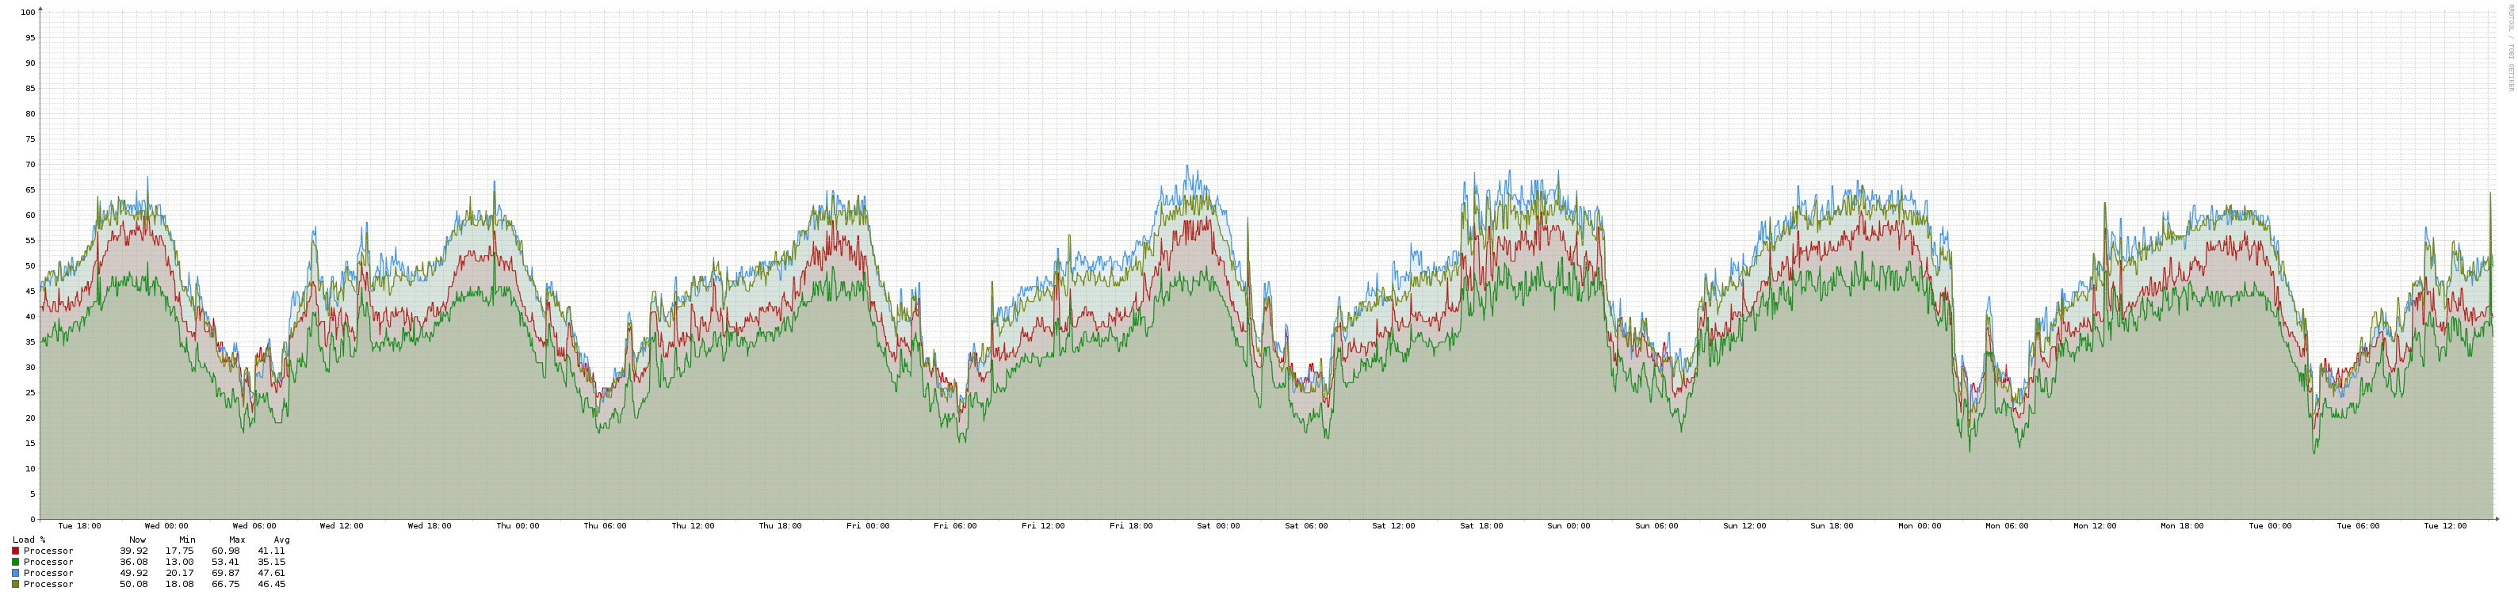Select the Now value 36.08
The width and height of the screenshot is (2518, 595).
[x=134, y=562]
